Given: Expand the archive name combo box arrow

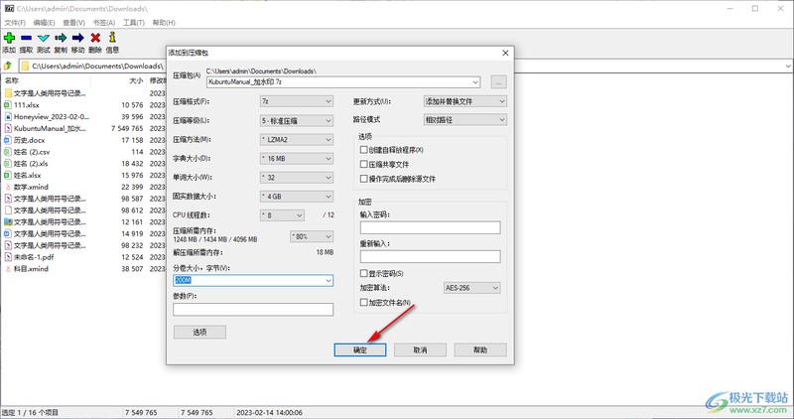Looking at the screenshot, I should point(475,82).
